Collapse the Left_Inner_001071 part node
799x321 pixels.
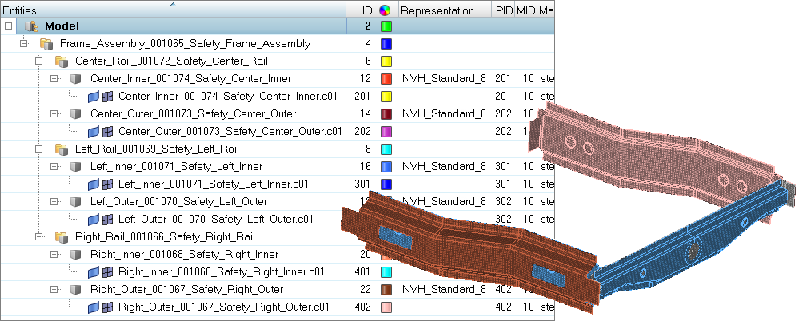(x=54, y=167)
